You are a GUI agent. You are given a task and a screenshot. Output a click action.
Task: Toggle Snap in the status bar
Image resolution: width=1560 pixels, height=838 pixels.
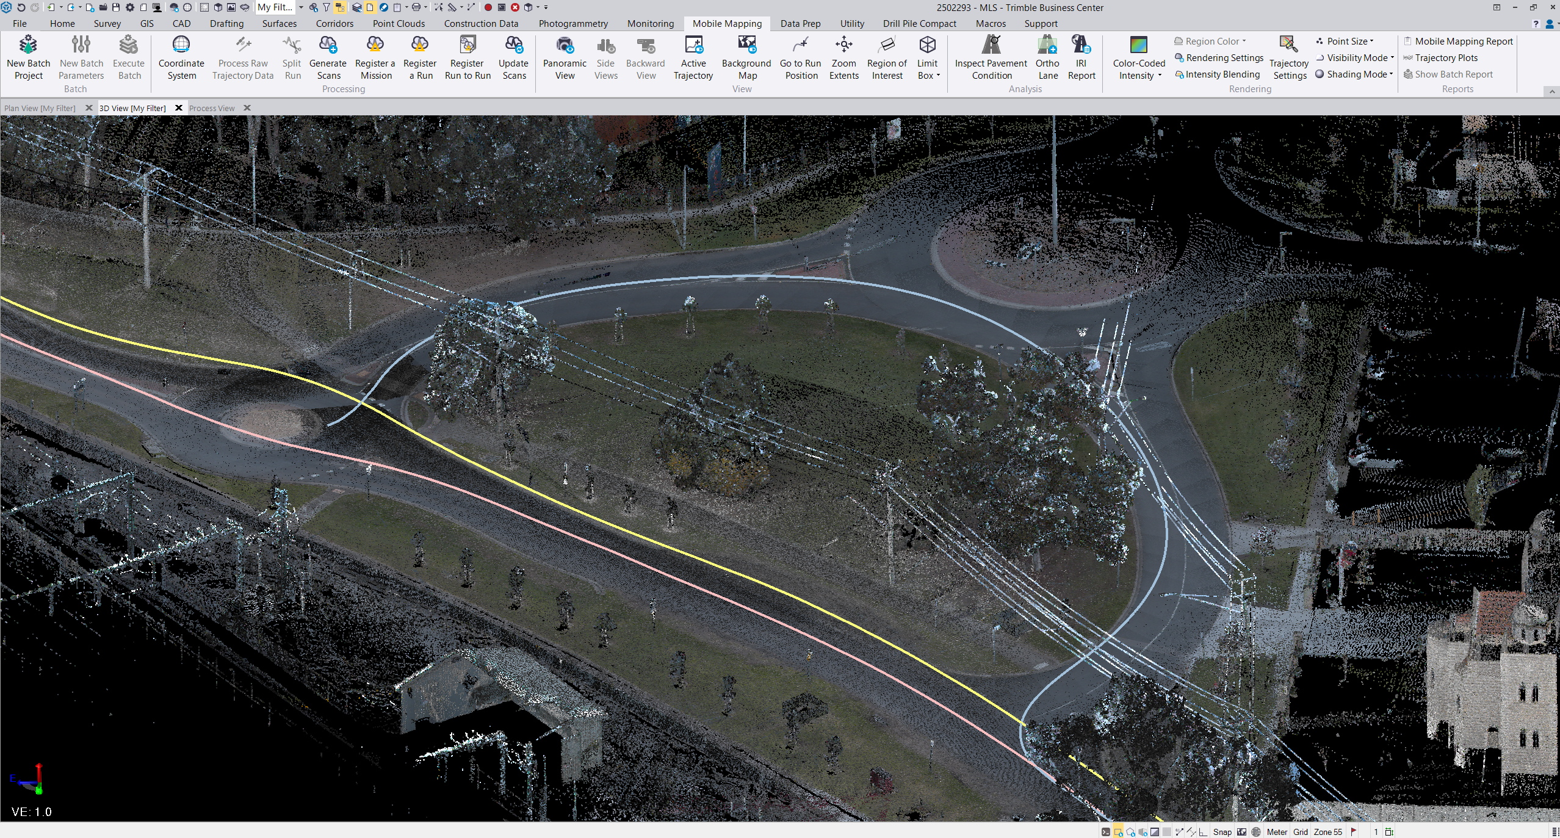pyautogui.click(x=1222, y=832)
